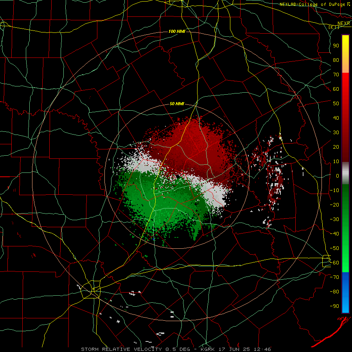Click the "-50" value on the velocity scale
Viewport: 352px width, 352px height.
click(334, 248)
